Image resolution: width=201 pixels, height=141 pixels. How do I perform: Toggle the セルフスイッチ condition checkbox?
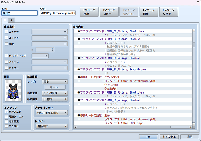click(x=6, y=56)
